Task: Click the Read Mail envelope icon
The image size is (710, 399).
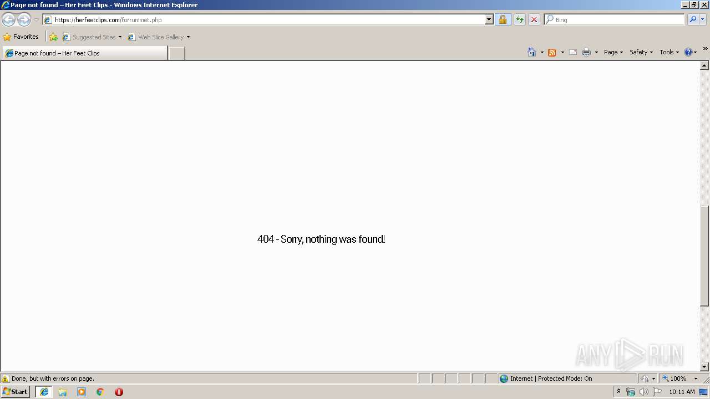Action: [573, 52]
